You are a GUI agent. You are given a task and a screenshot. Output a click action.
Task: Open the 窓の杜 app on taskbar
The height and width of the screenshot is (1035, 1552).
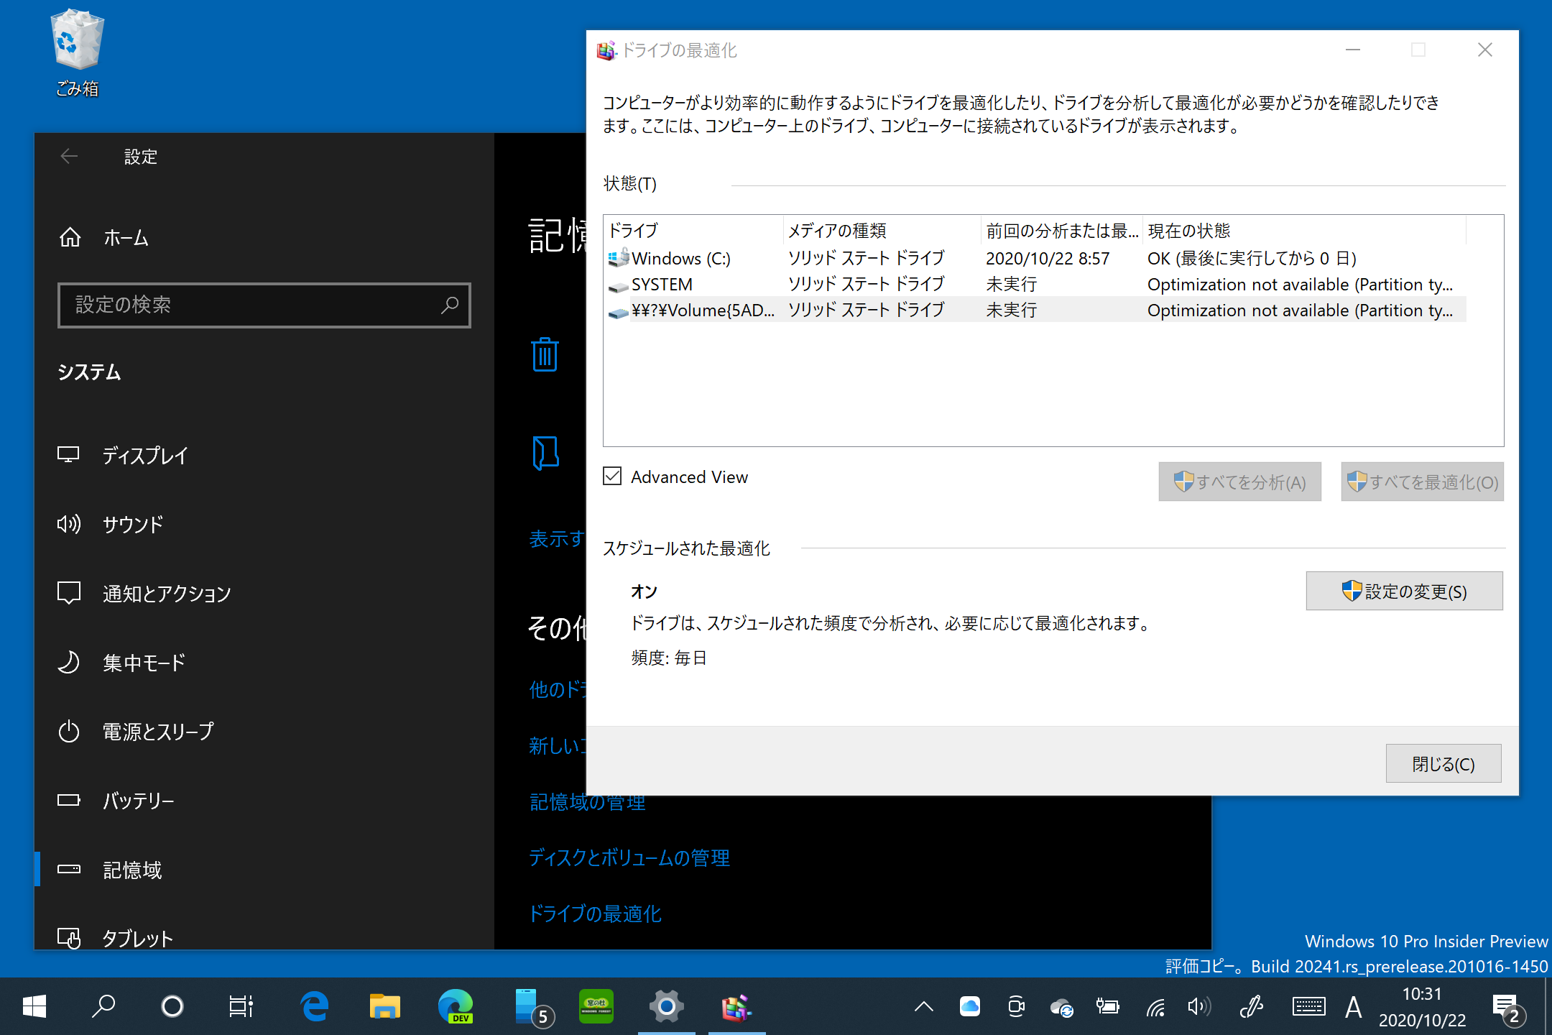click(596, 1006)
